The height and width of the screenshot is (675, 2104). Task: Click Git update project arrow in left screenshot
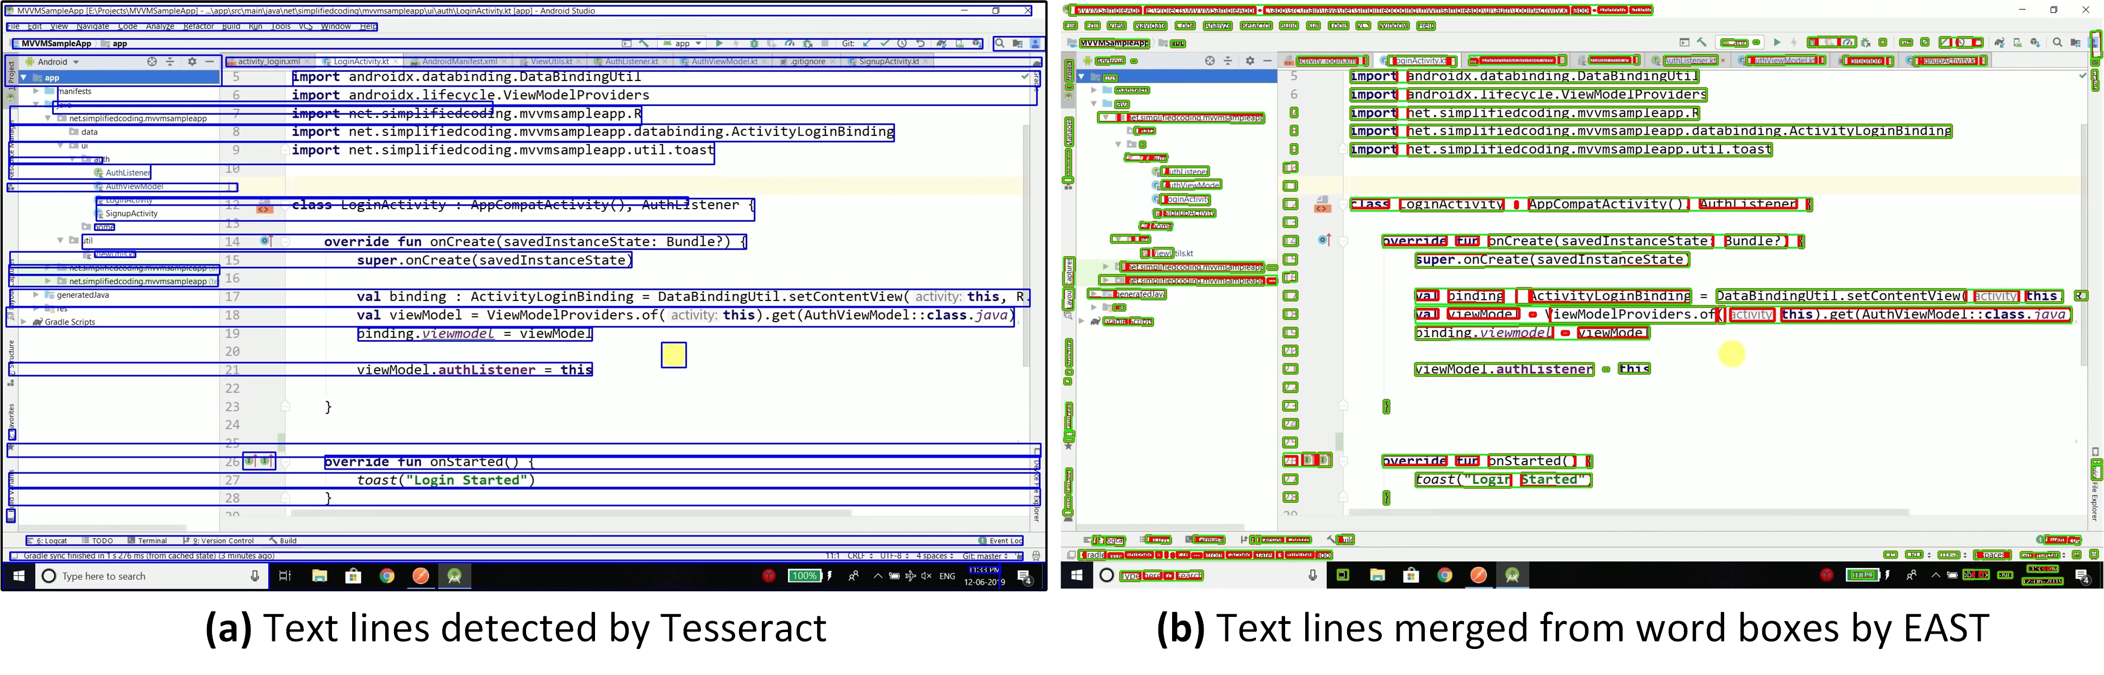867,43
